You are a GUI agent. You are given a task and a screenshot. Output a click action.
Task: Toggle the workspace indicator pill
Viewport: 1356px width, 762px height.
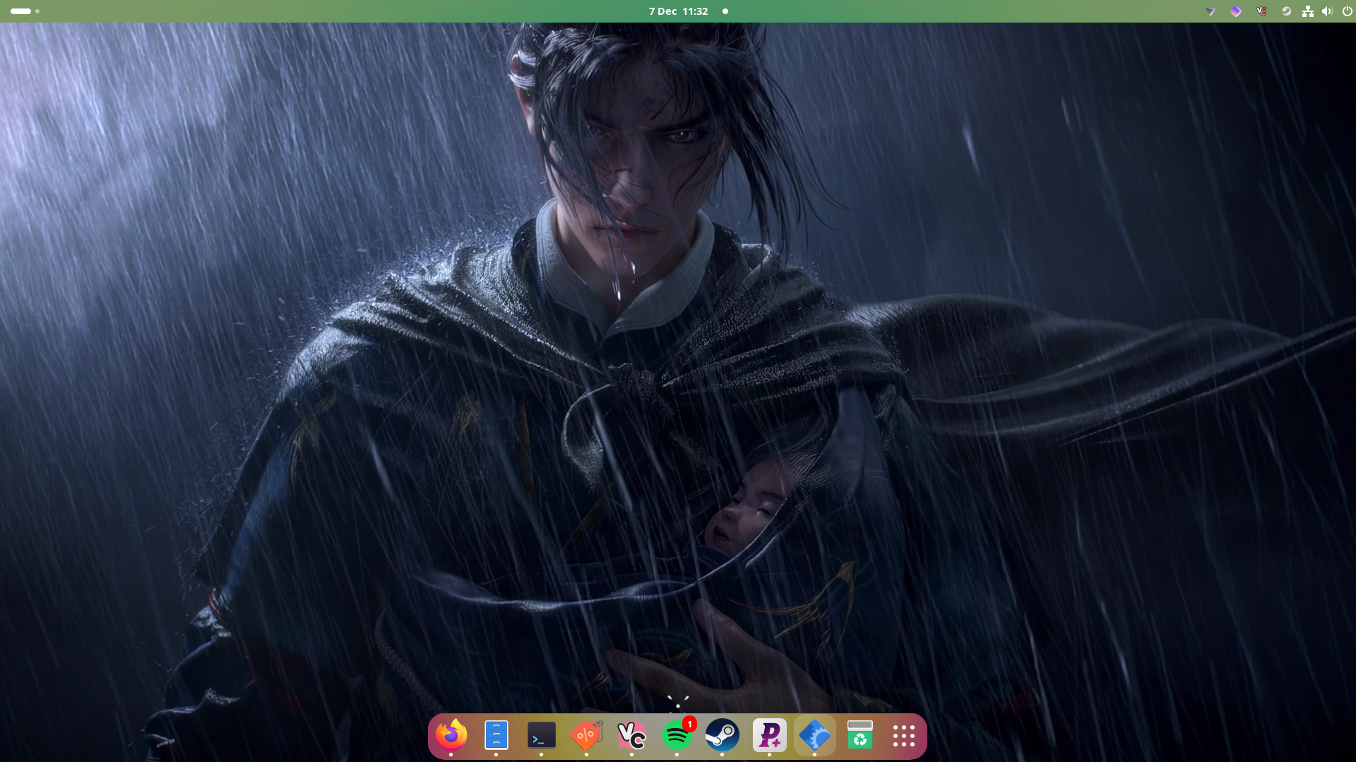tap(20, 11)
